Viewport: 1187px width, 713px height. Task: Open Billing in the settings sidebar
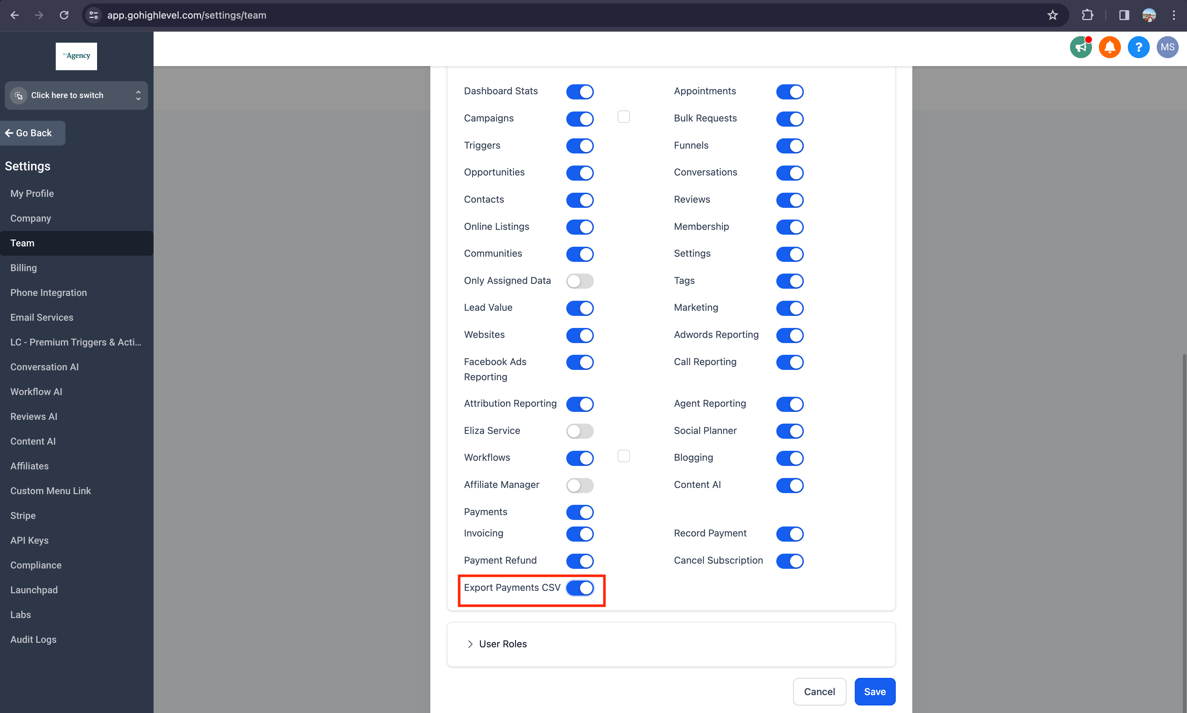[x=23, y=268]
